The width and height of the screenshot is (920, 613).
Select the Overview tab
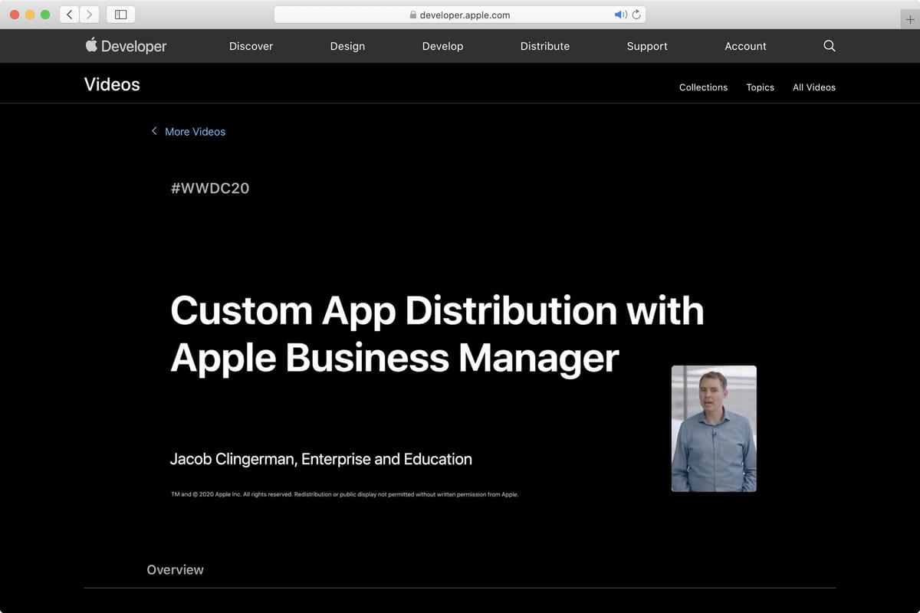click(175, 569)
